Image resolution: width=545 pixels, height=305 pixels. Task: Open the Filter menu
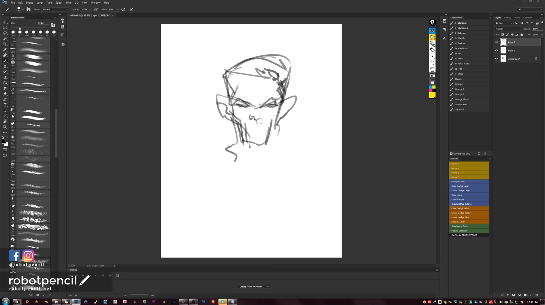tap(69, 3)
